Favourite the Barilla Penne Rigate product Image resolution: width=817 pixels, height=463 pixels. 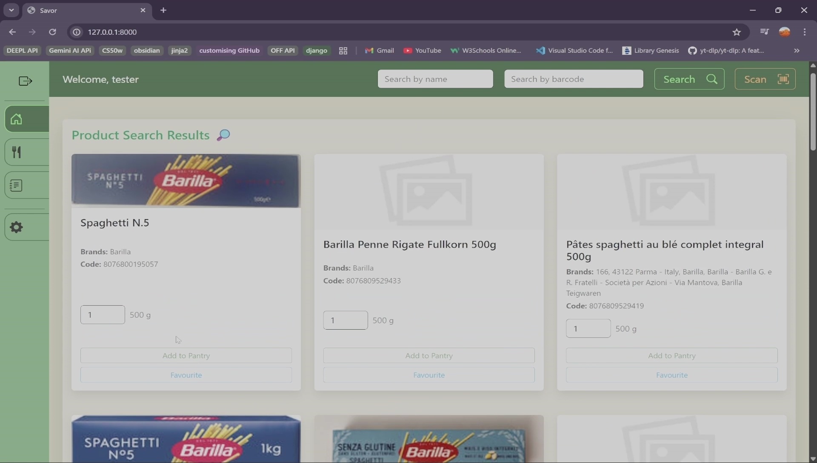tap(429, 375)
